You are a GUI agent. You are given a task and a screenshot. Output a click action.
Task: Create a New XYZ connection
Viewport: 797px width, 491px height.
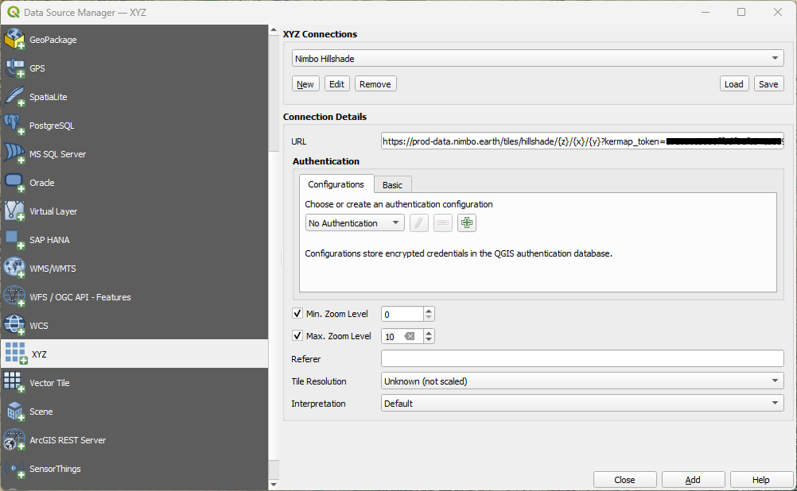point(305,83)
